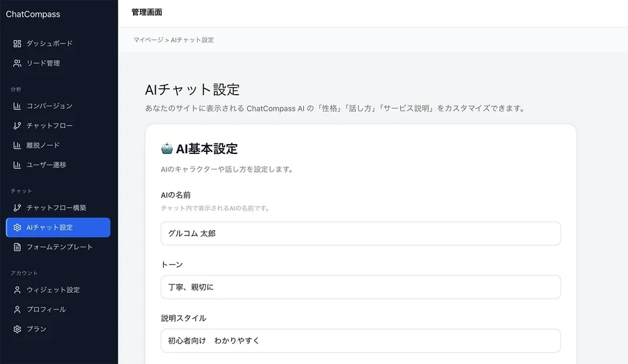This screenshot has width=628, height=364.
Task: Click マイページ breadcrumb link
Action: [148, 40]
